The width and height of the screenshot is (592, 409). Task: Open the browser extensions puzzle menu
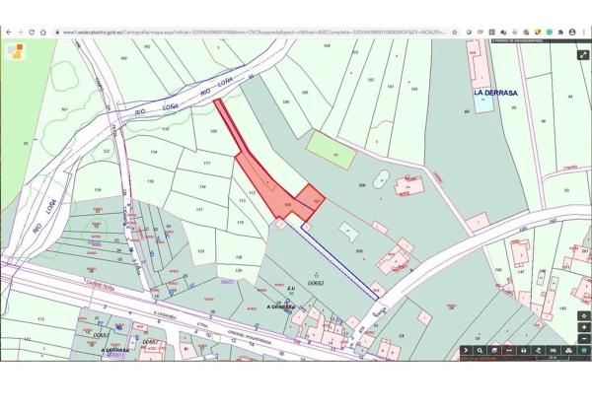tap(559, 32)
